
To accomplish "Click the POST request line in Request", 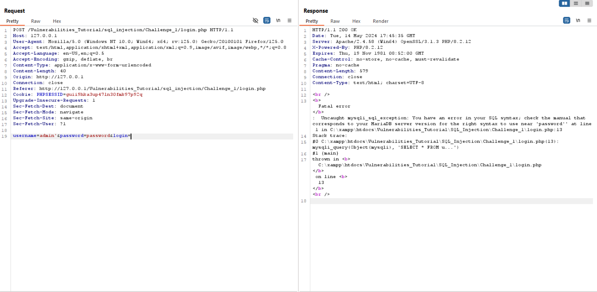I will point(123,30).
